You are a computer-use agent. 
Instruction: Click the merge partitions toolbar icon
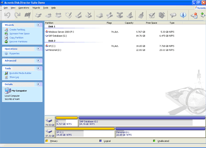120,15
